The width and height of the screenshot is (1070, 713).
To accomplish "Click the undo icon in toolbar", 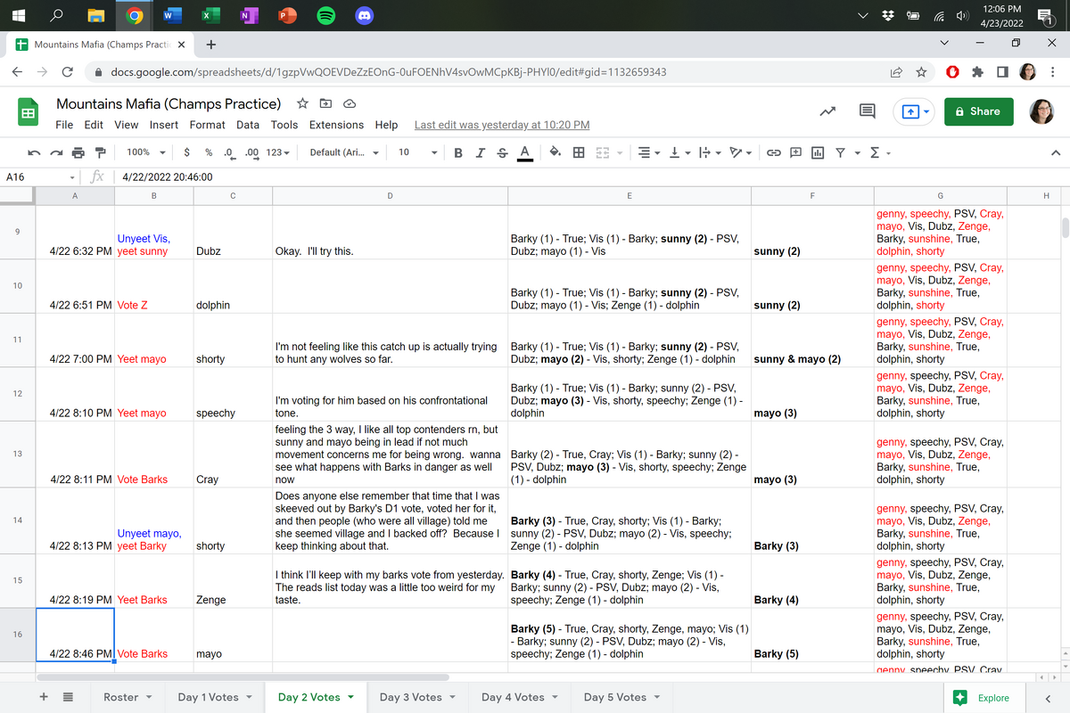I will point(34,152).
